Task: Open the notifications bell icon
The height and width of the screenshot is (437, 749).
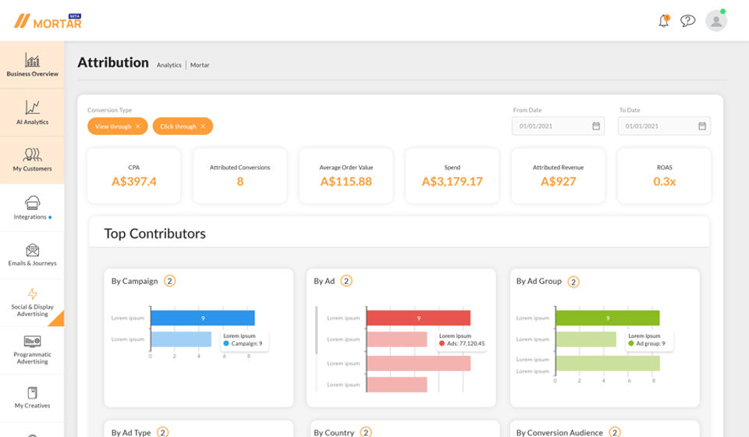Action: point(663,20)
